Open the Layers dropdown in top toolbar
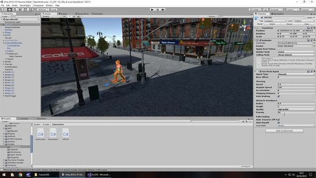Image resolution: width=316 pixels, height=178 pixels. tap(292, 9)
